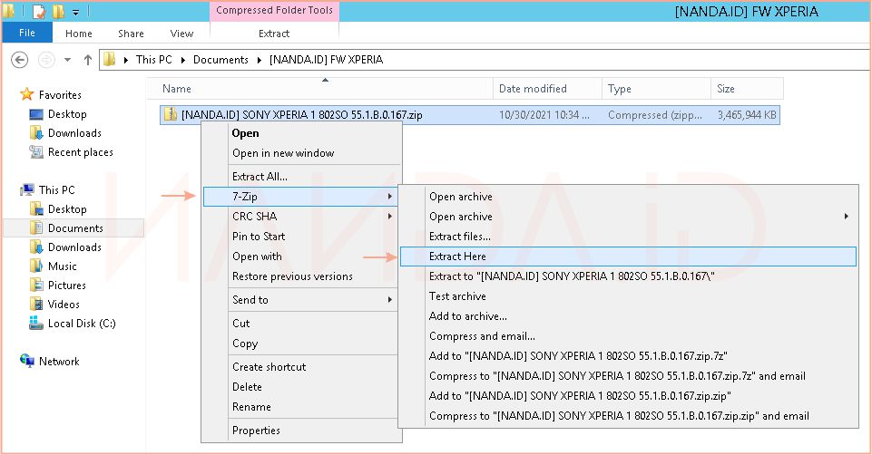Screen dimensions: 872x455
Task: Open Recent places in Favorites
Action: (x=80, y=152)
